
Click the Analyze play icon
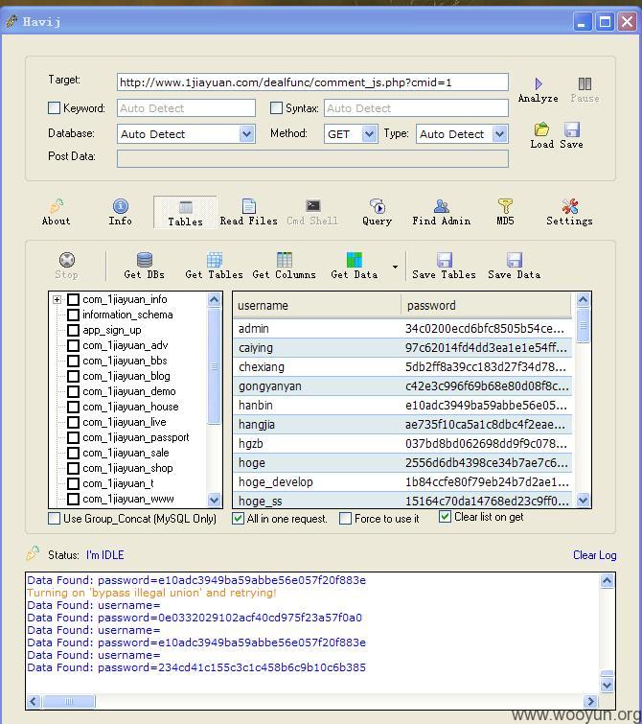[539, 83]
